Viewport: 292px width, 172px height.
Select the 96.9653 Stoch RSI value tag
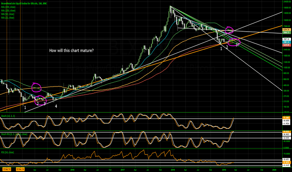click(x=287, y=134)
